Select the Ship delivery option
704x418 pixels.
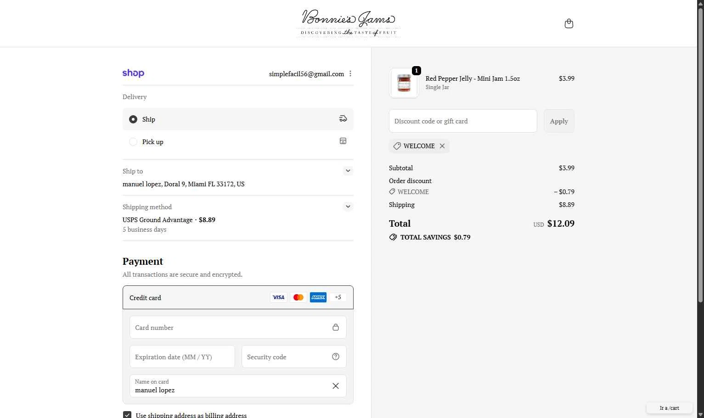coord(238,119)
